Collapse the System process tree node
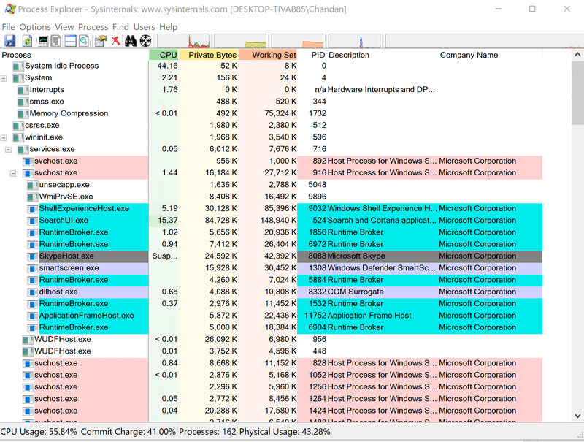The image size is (584, 442). pyautogui.click(x=4, y=78)
